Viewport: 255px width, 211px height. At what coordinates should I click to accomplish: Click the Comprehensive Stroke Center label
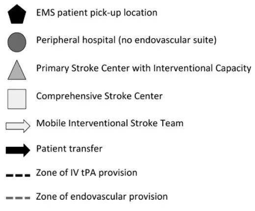[x=100, y=96]
